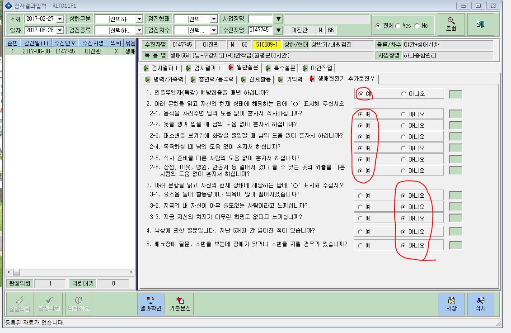Click the exit door icon button
511x333 pixels.
480,24
